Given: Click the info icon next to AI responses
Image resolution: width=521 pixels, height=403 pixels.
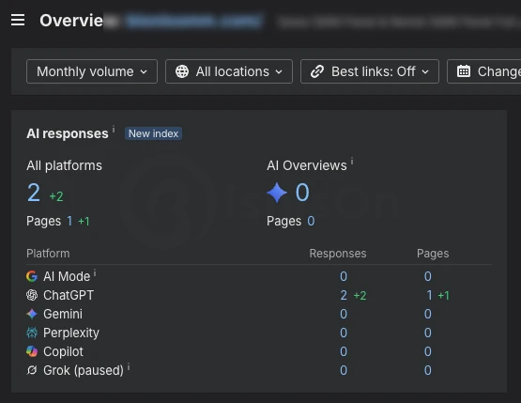Looking at the screenshot, I should coord(114,129).
